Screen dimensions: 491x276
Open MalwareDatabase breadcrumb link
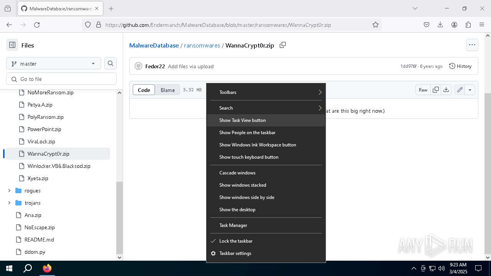154,45
